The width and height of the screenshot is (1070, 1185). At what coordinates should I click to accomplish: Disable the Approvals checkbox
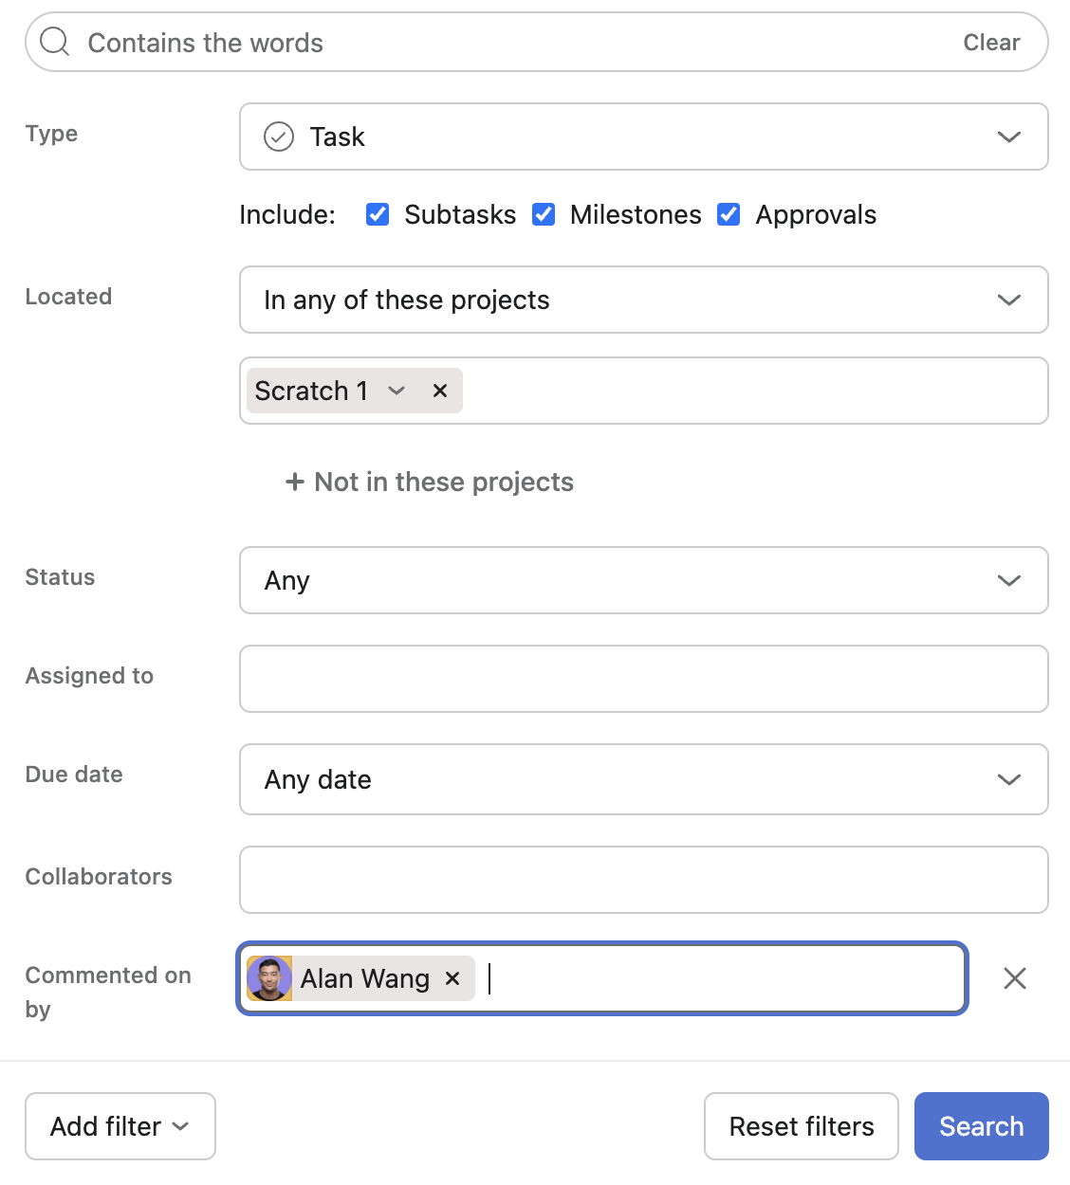tap(729, 214)
